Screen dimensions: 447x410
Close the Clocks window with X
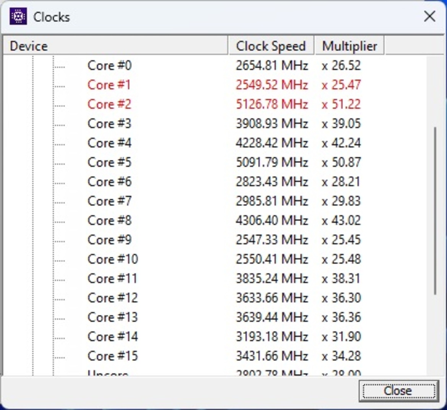tap(429, 16)
